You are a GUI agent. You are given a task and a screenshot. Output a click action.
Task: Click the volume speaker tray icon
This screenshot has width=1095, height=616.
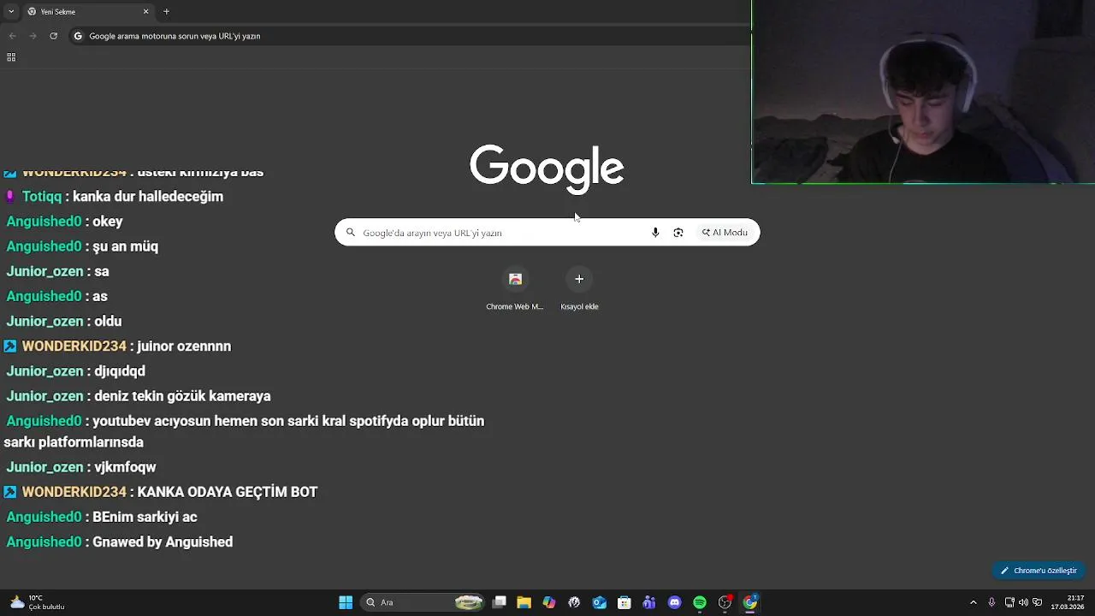click(x=1023, y=602)
